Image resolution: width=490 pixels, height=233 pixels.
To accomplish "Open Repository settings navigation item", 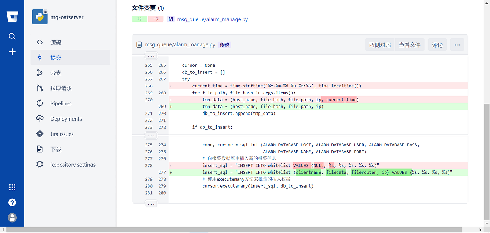I will point(70,165).
